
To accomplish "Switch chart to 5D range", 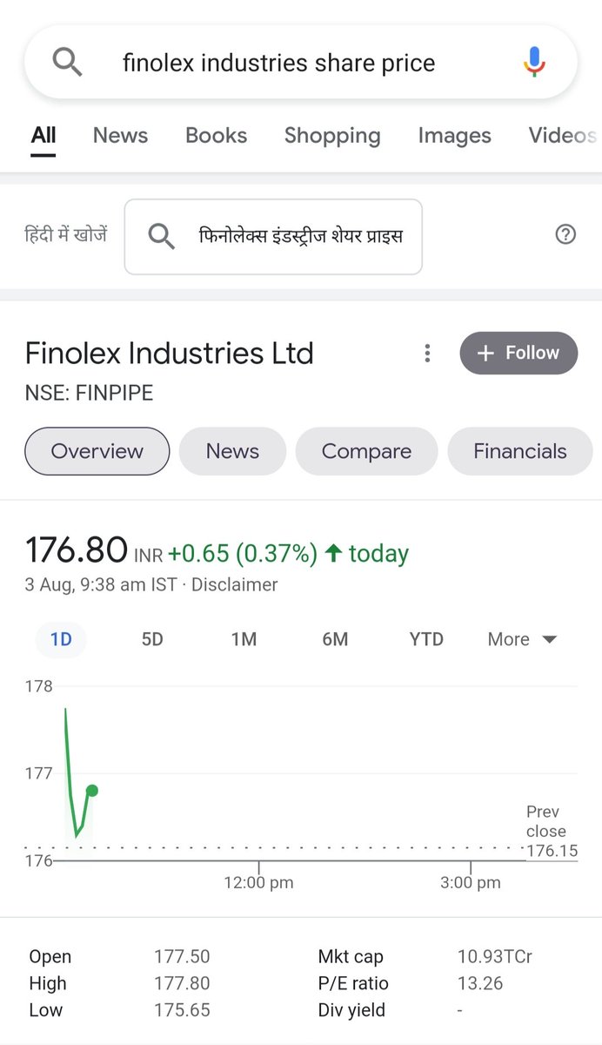I will [152, 639].
